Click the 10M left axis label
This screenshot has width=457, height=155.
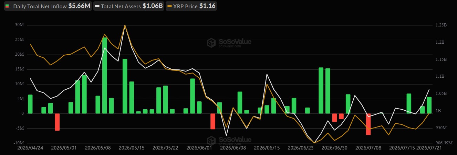(19, 84)
